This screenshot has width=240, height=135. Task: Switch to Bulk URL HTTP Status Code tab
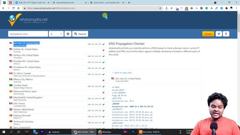(32, 3)
